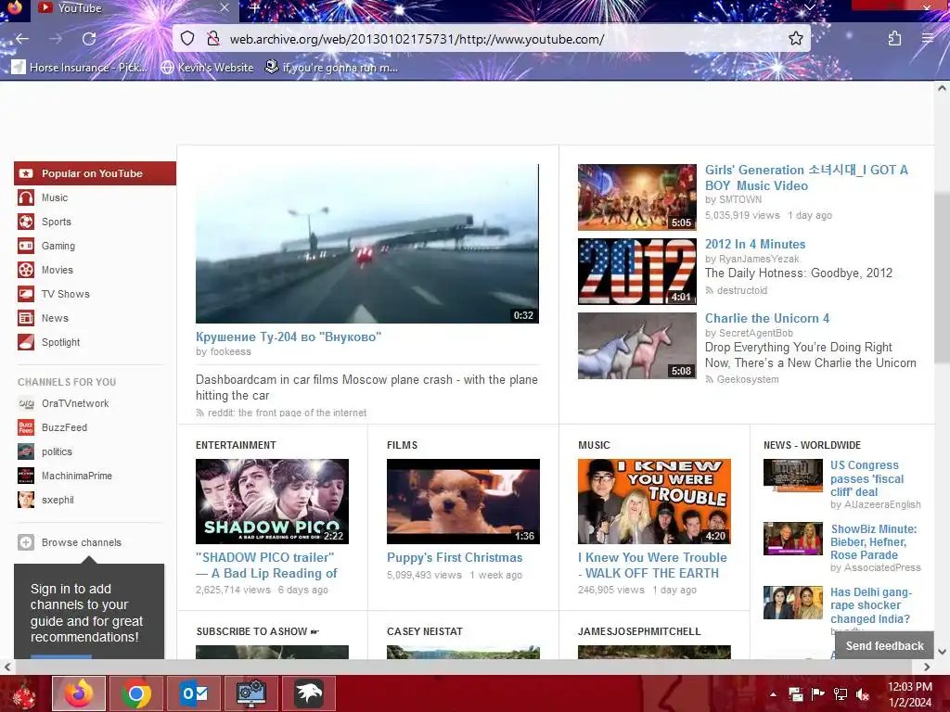Open sxephil channel avatar

pos(25,500)
